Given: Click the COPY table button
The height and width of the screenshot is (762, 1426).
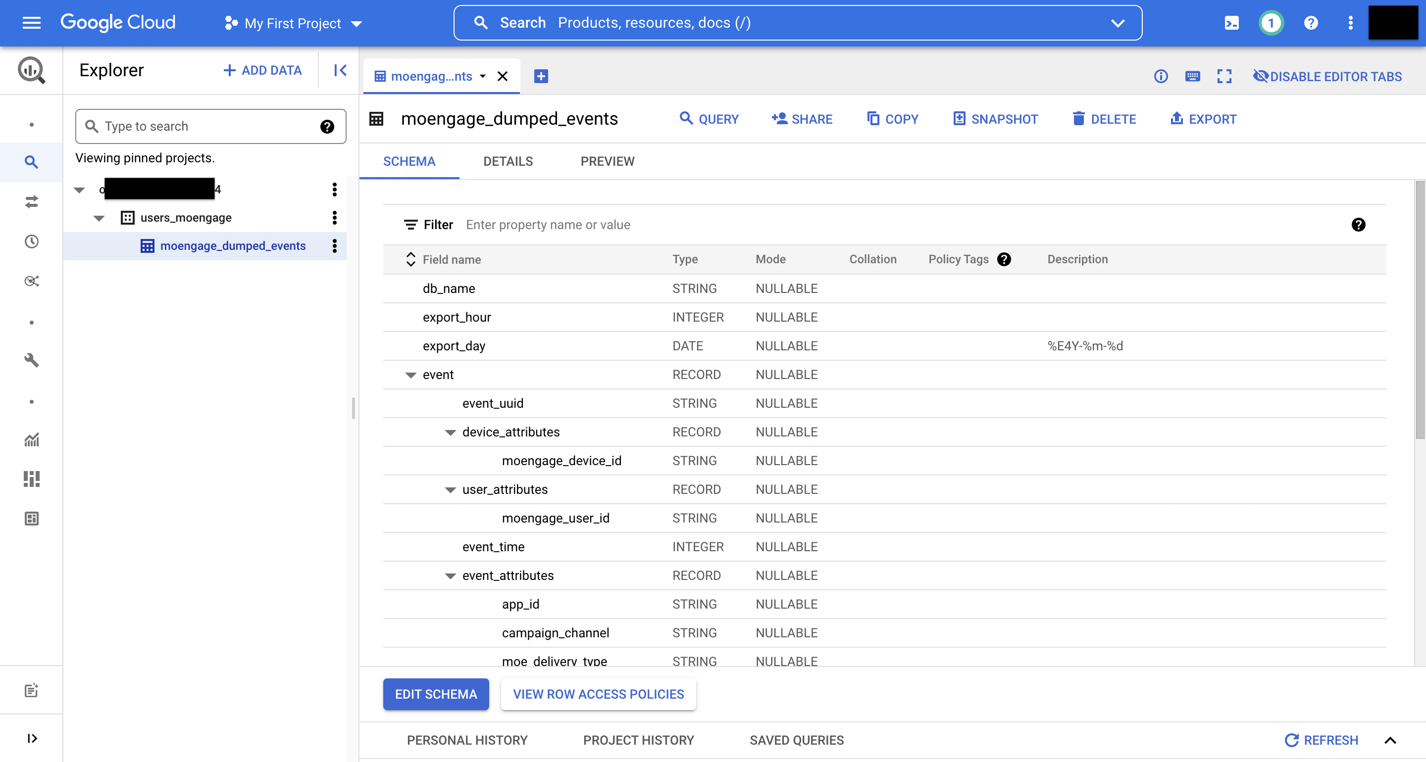Looking at the screenshot, I should click(x=892, y=119).
